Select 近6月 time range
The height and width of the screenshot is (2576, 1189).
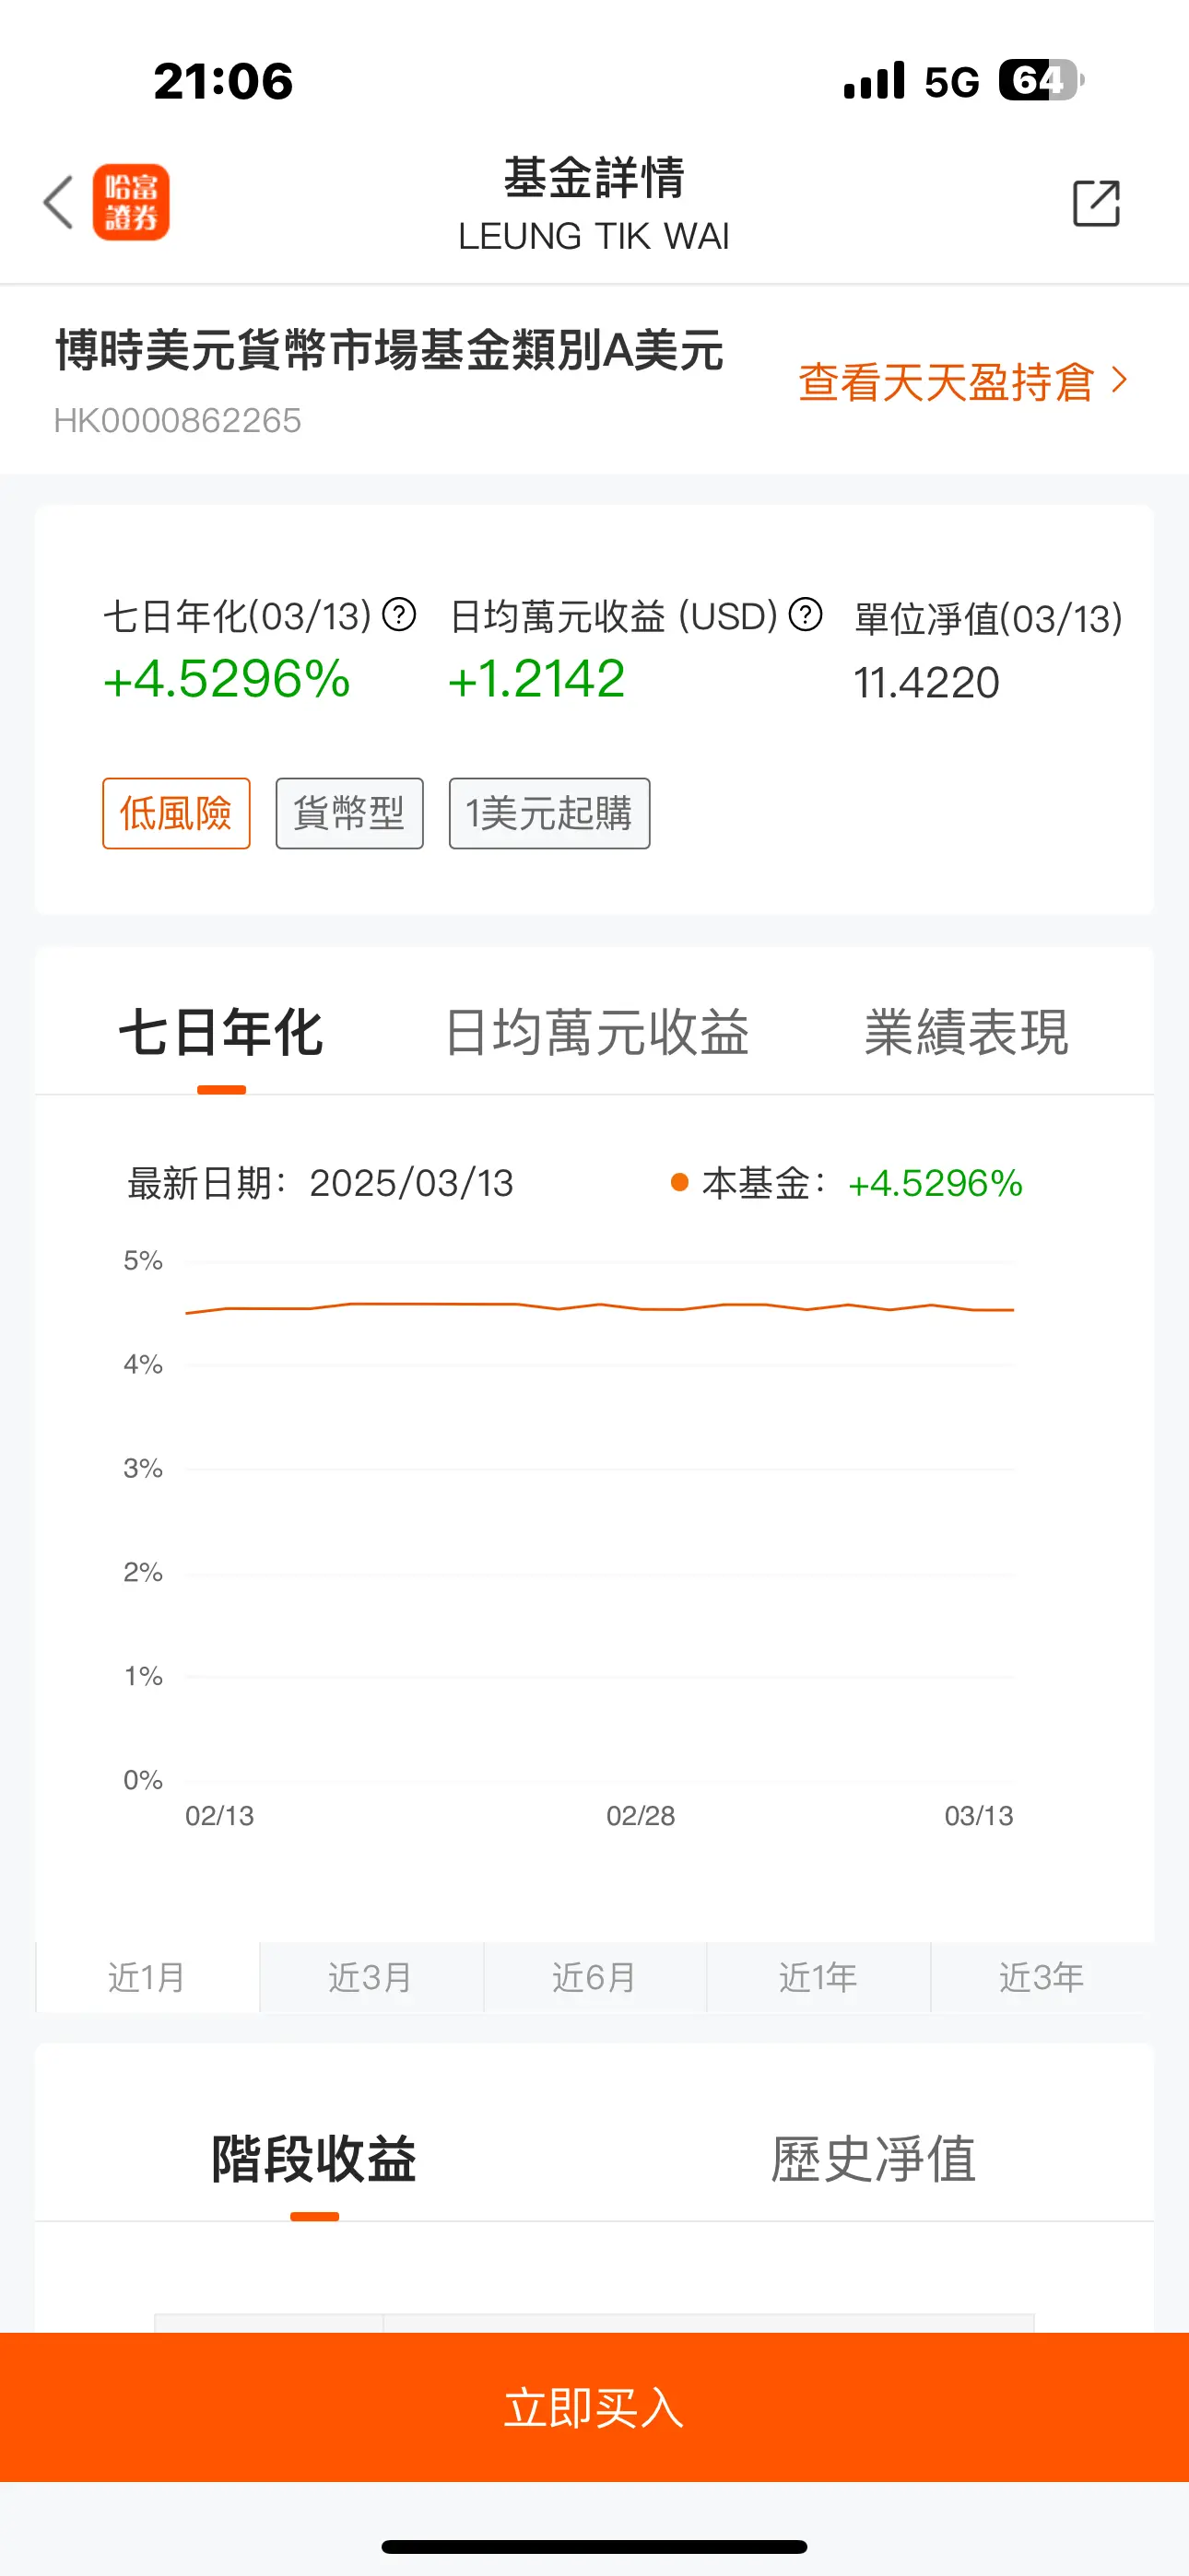[594, 1977]
